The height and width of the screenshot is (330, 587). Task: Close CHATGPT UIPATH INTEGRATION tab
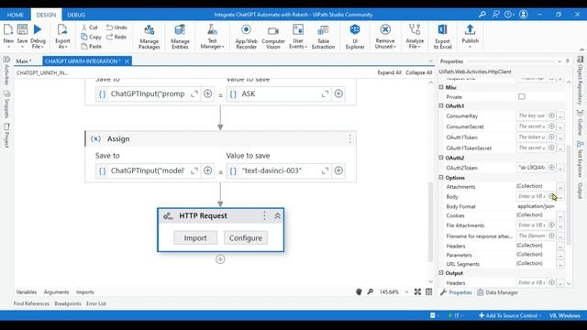coord(127,61)
